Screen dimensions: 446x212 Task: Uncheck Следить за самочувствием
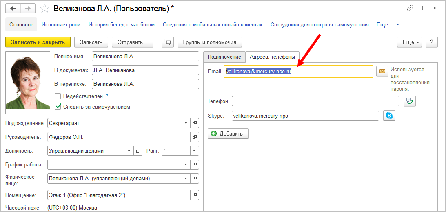(x=58, y=107)
